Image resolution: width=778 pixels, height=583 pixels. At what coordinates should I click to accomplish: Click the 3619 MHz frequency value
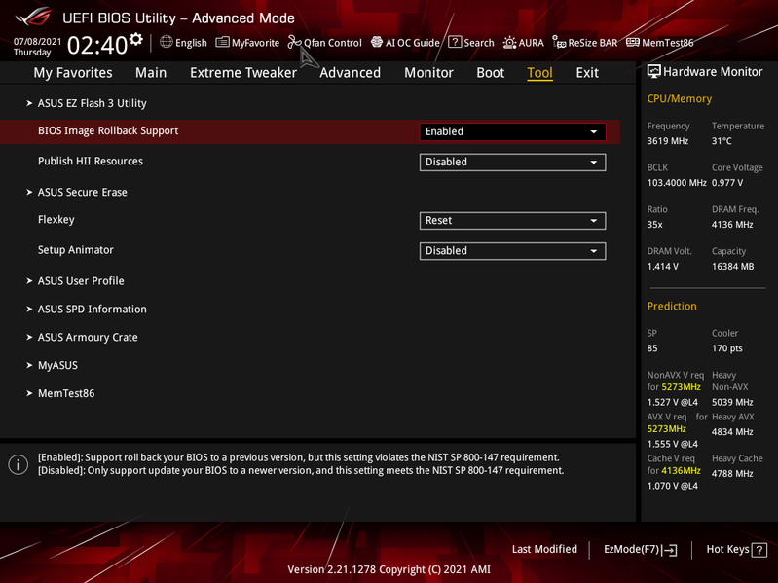668,141
